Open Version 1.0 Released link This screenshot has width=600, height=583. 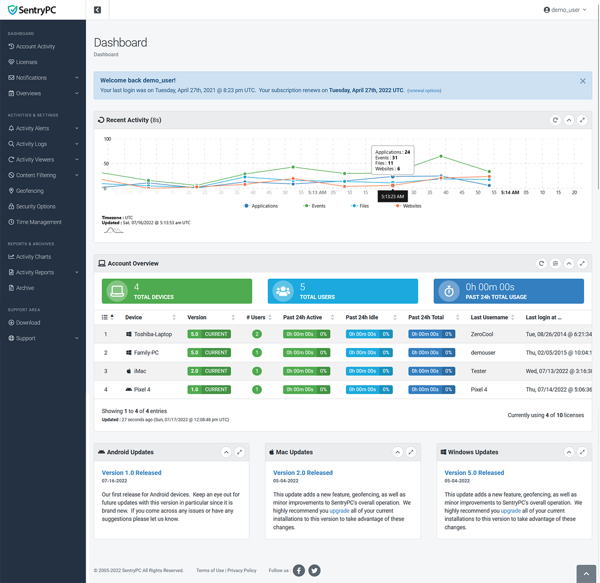(132, 473)
